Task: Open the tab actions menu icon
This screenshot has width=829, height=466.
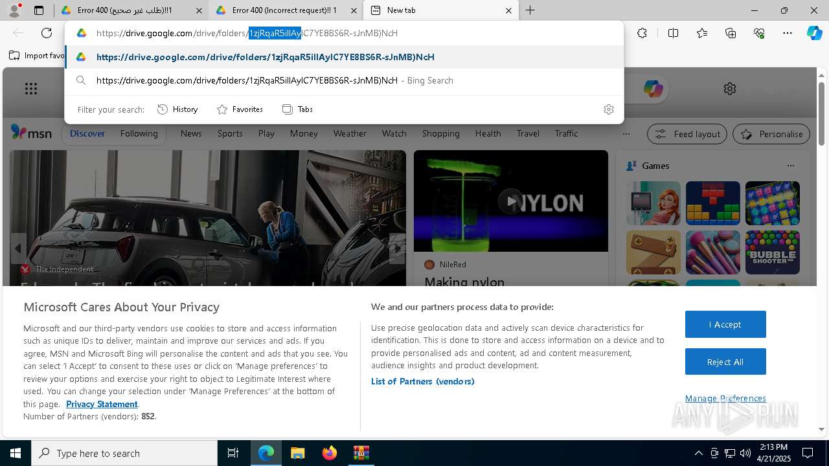Action: (x=39, y=10)
